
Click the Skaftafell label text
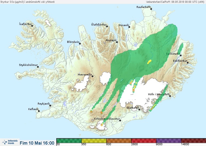click(133, 108)
